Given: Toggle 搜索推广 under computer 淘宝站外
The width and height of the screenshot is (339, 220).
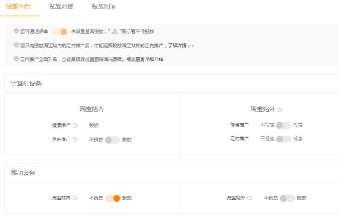Looking at the screenshot, I should click(x=283, y=125).
